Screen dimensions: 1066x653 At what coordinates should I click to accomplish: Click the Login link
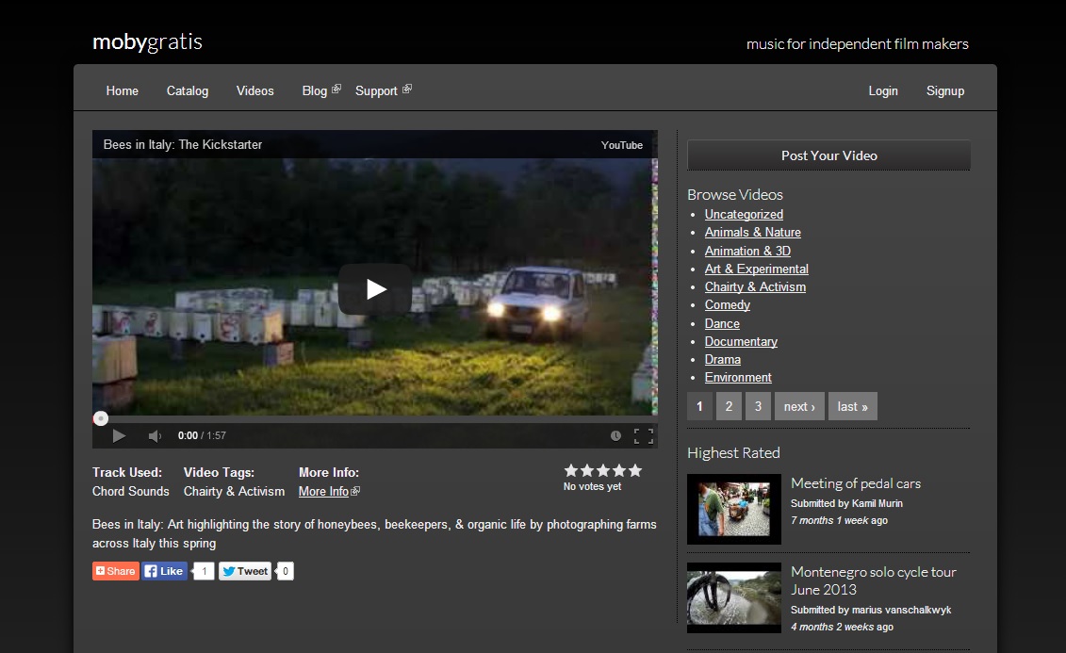click(883, 91)
